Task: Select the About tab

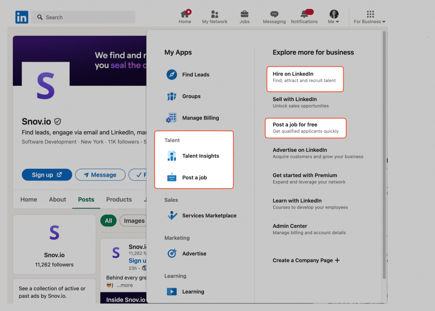Action: pyautogui.click(x=57, y=199)
